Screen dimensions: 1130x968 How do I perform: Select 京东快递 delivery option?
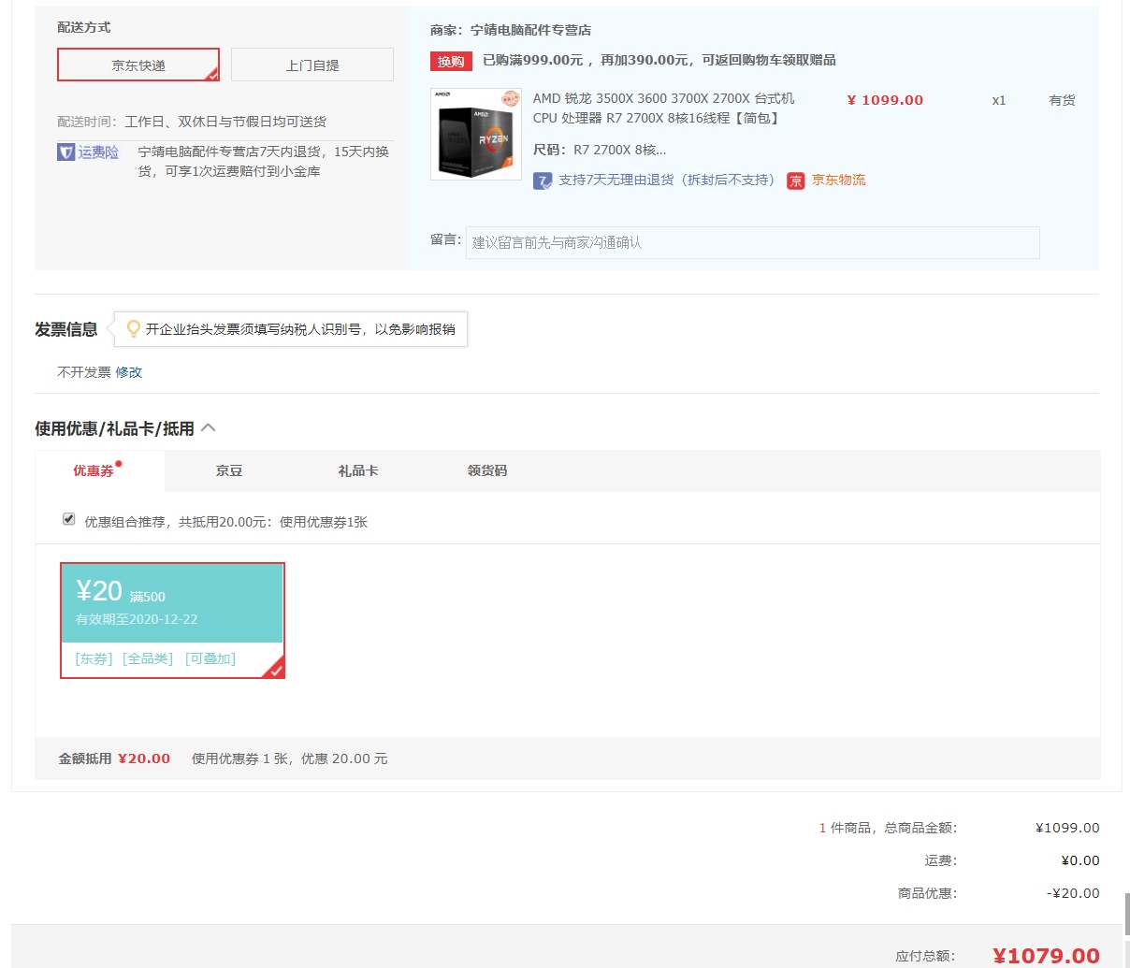138,65
